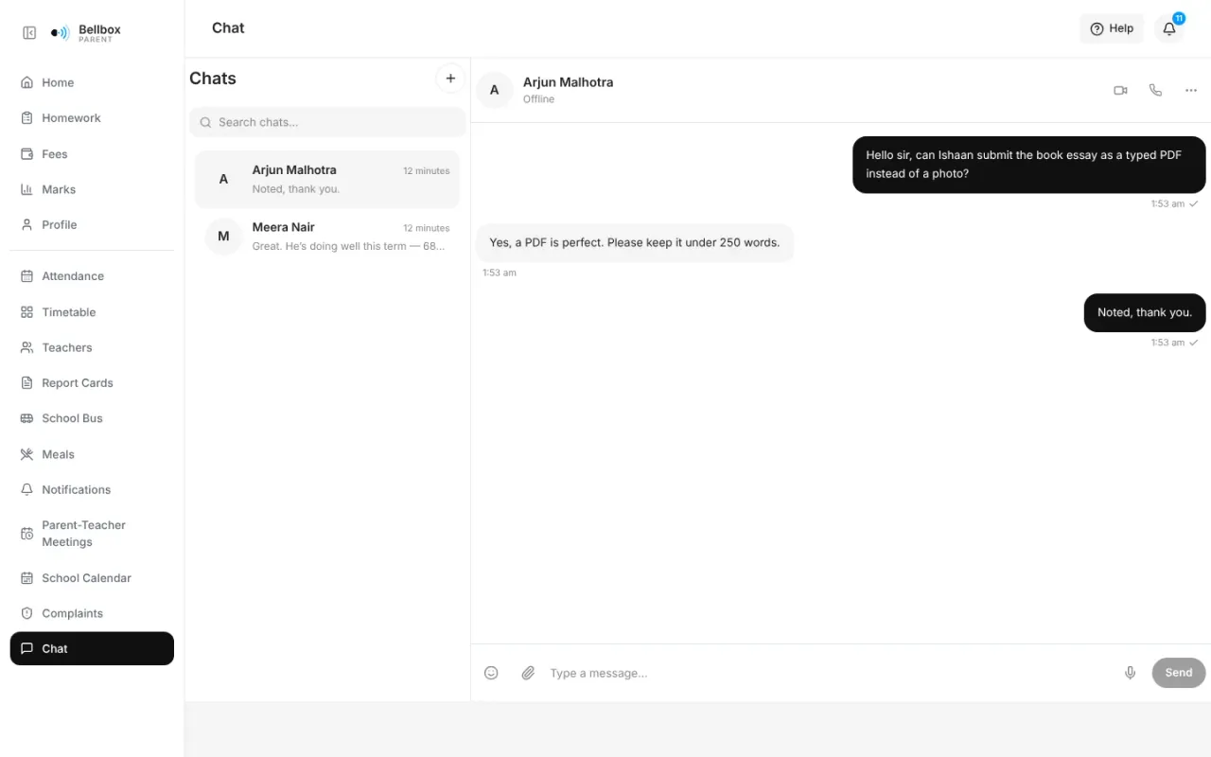Click the A avatar in the chat header
Viewport: 1211px width, 757px height.
pos(494,90)
